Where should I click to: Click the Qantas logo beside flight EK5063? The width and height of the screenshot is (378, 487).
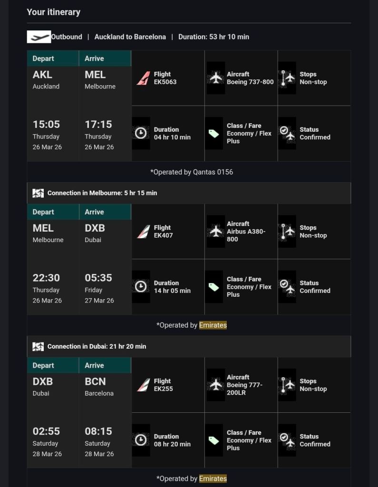(143, 78)
